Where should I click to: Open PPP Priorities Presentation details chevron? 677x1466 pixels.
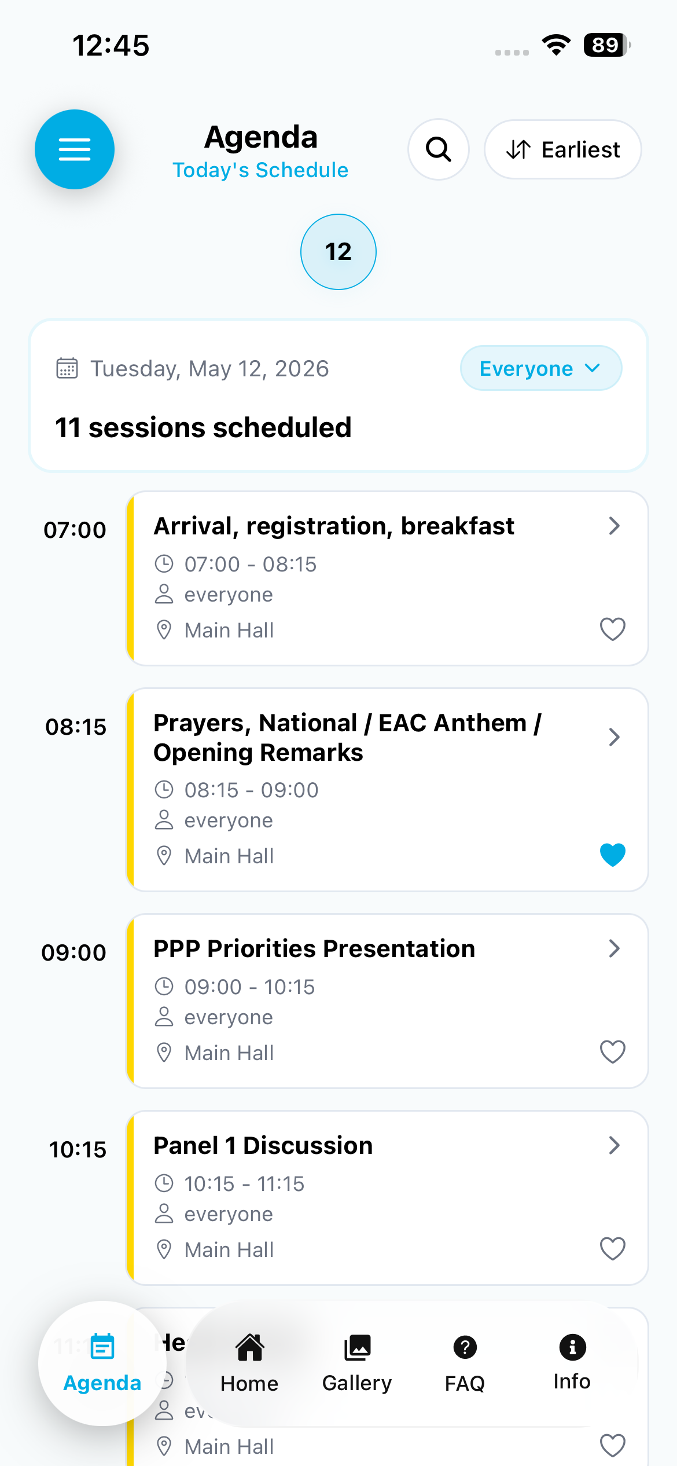click(615, 948)
